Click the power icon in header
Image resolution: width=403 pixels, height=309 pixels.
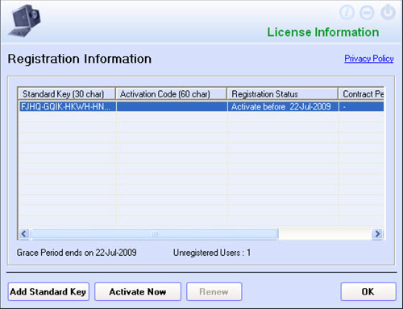point(388,12)
